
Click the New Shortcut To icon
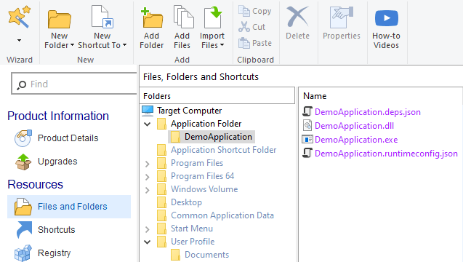point(102,17)
